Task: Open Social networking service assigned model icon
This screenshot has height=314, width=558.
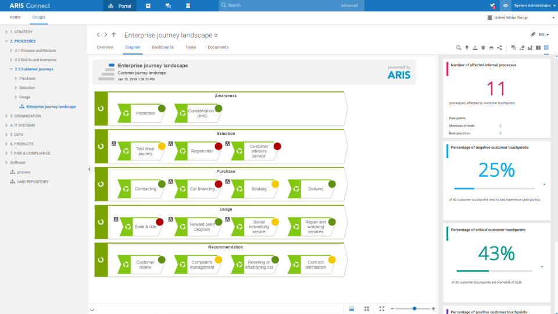Action: point(227,219)
